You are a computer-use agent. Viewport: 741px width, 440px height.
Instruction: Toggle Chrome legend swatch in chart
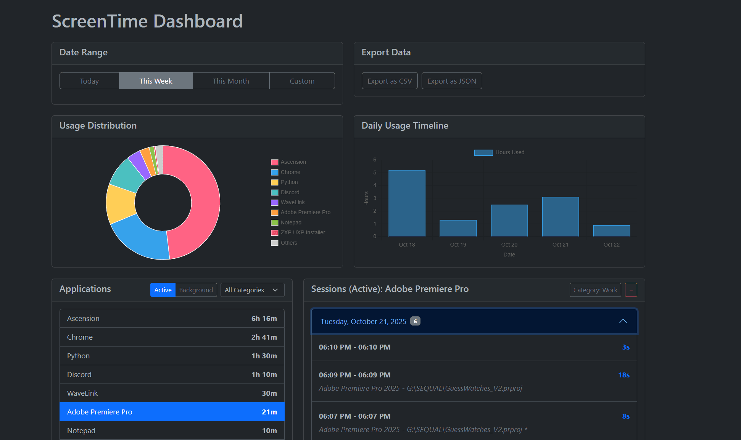point(274,172)
